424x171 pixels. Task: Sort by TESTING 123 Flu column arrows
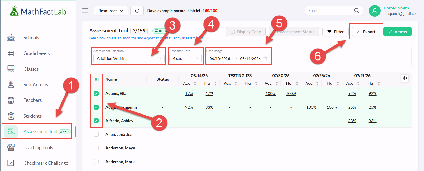pos(256,83)
